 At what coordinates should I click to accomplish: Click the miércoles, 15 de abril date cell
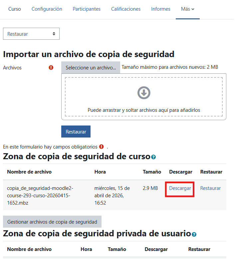pos(112,195)
